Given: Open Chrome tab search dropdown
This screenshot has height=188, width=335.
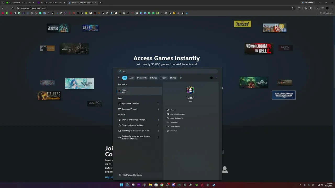Looking at the screenshot, I should (3, 3).
